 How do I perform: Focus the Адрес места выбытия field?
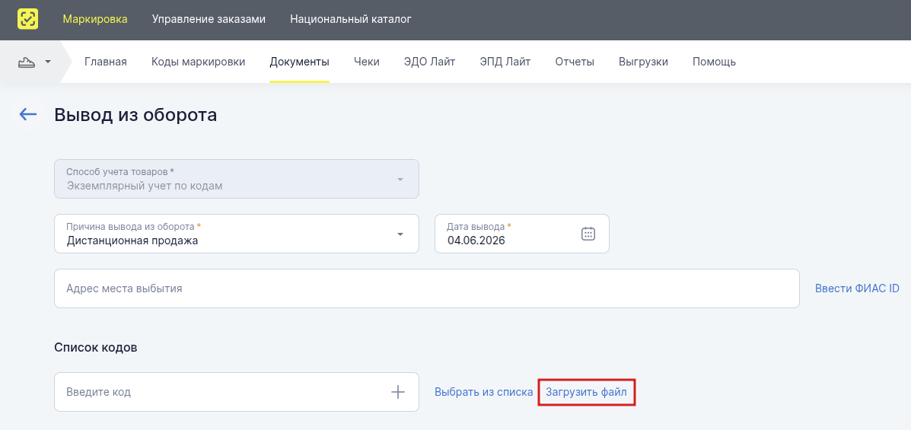pyautogui.click(x=426, y=288)
